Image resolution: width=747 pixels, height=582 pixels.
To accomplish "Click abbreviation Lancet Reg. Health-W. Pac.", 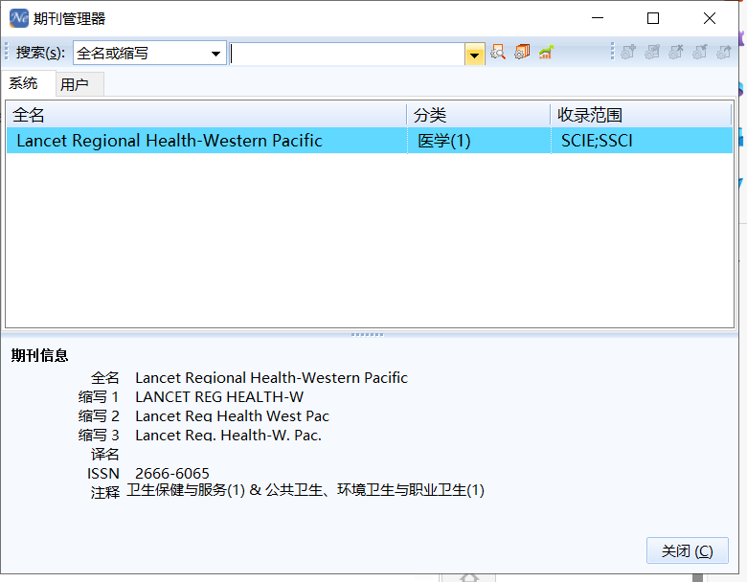I will (x=228, y=435).
